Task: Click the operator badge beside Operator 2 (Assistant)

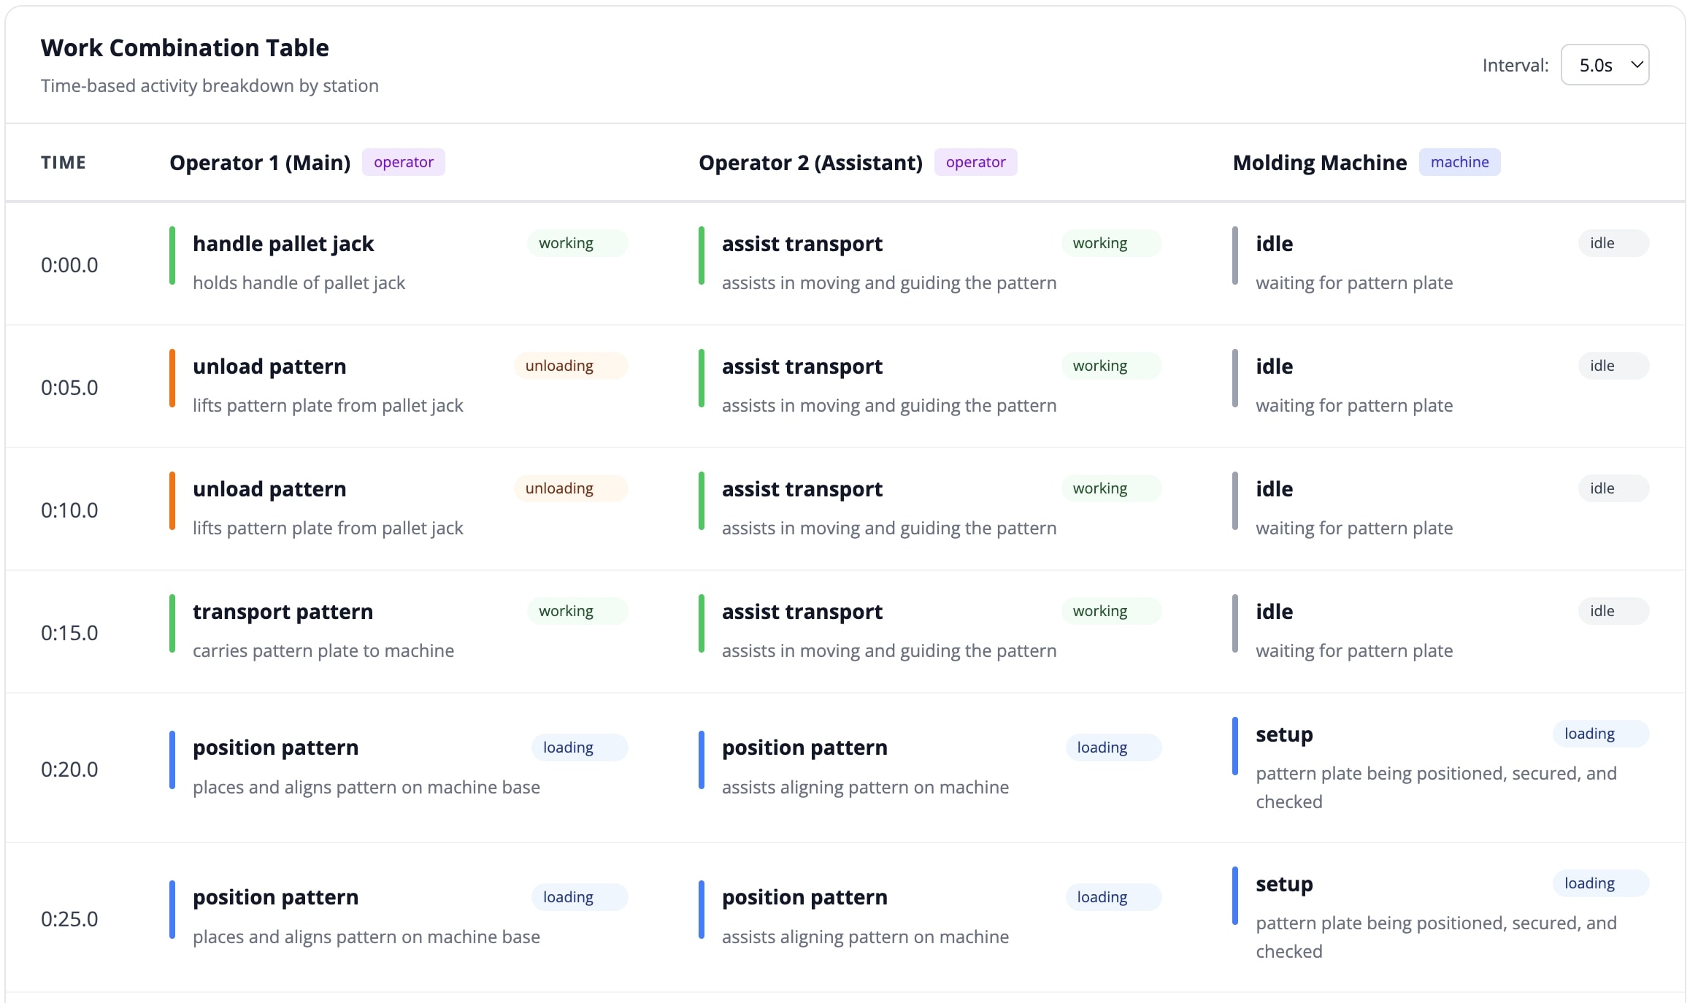Action: [x=975, y=162]
